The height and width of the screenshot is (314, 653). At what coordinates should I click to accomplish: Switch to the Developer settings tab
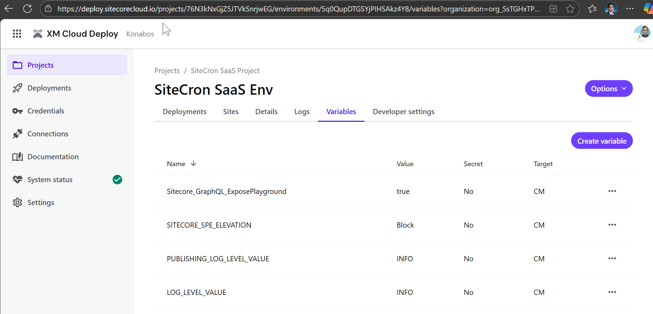click(x=403, y=112)
